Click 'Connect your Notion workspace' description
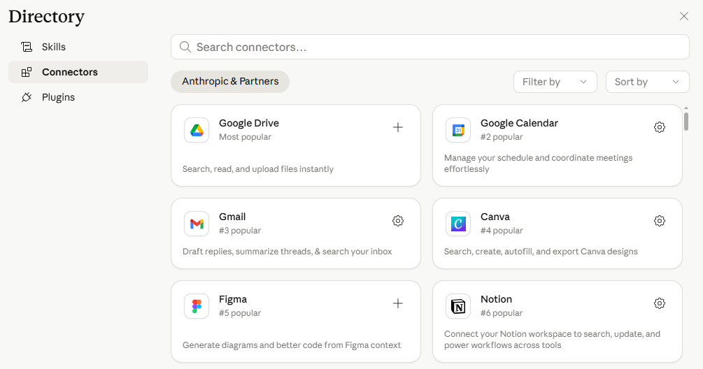Screen dimensions: 703x369 click(552, 340)
